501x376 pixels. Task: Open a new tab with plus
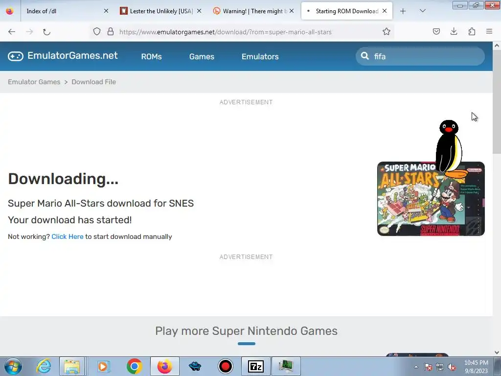pos(403,11)
